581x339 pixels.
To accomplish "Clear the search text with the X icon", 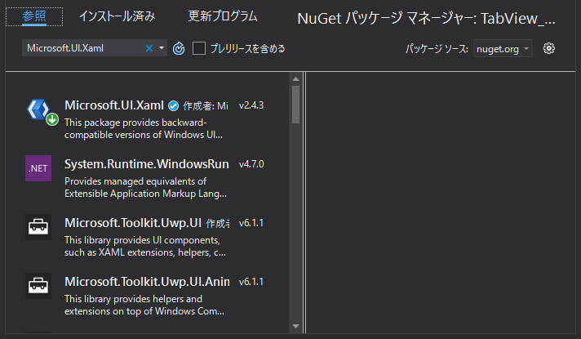I will click(x=149, y=48).
